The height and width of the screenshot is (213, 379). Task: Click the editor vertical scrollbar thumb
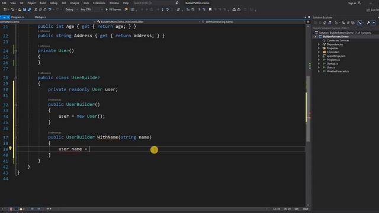(x=308, y=109)
